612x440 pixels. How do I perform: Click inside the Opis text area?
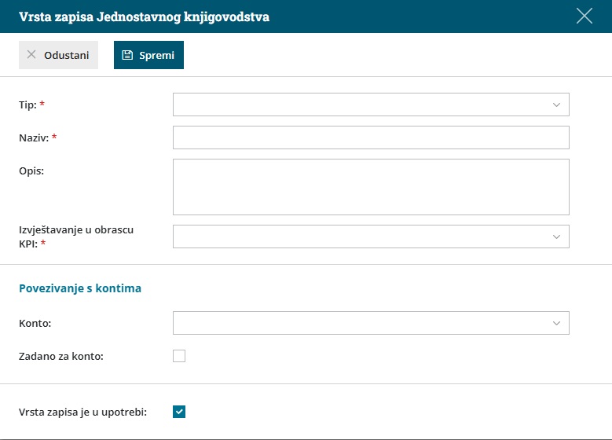pos(371,187)
